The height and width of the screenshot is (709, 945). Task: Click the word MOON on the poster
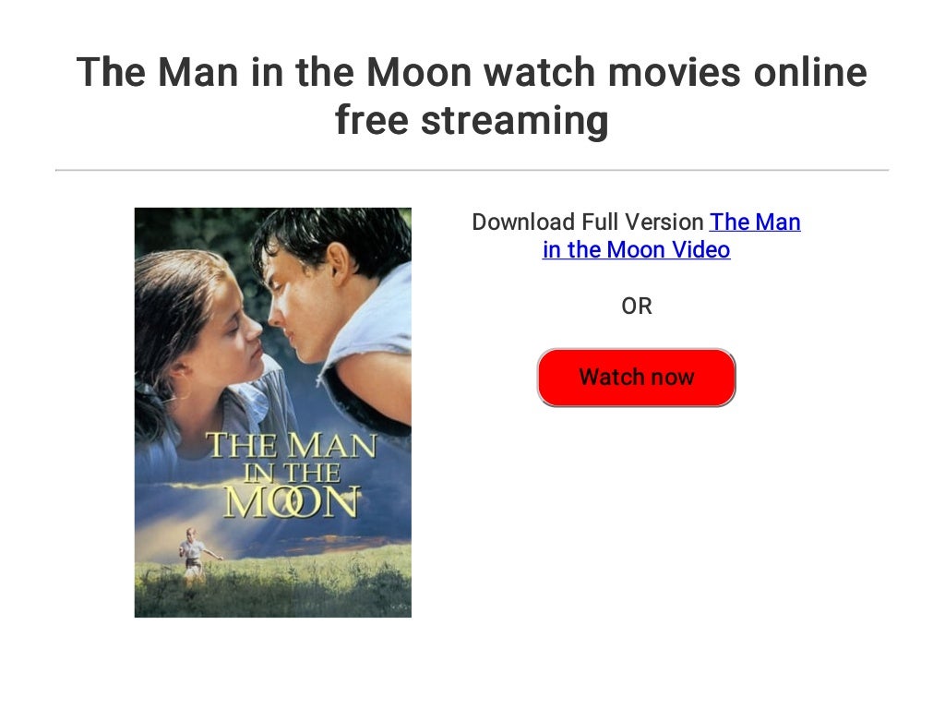[x=292, y=501]
